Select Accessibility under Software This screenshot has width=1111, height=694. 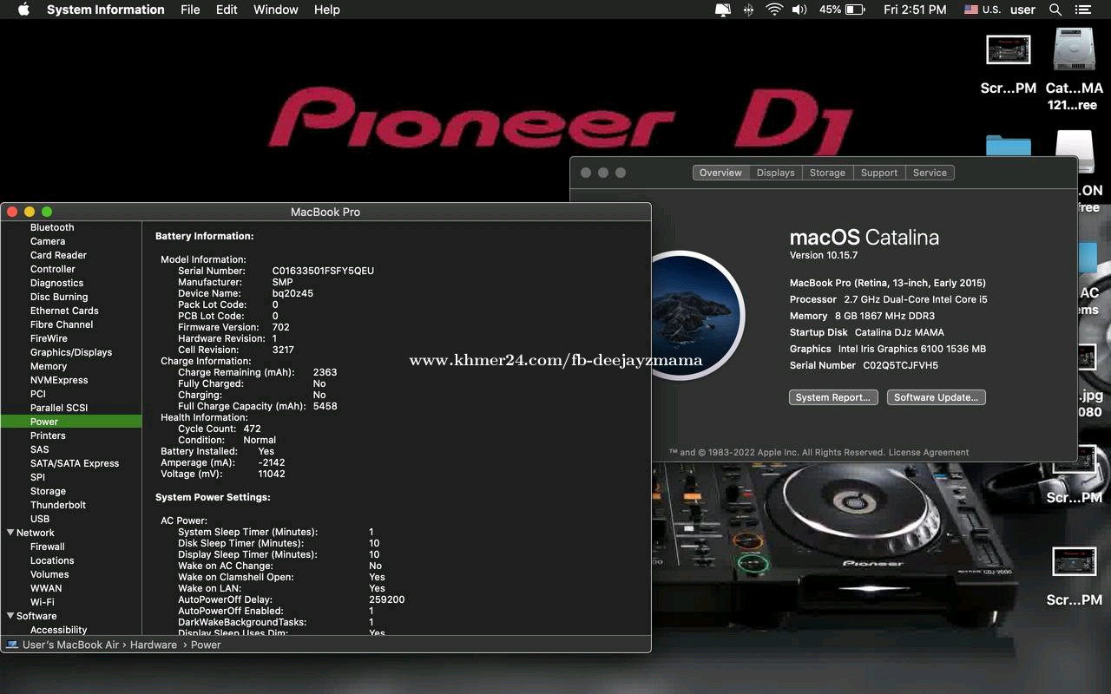[59, 630]
